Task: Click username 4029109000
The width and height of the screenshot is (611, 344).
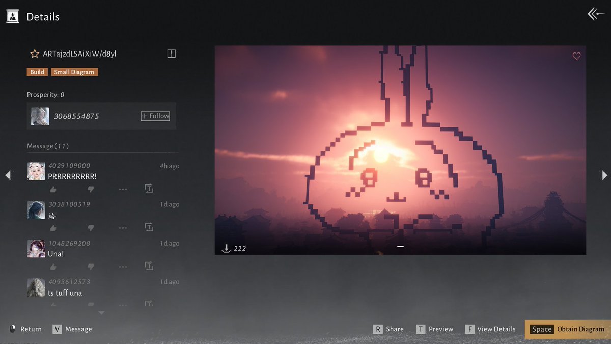Action: pyautogui.click(x=69, y=166)
